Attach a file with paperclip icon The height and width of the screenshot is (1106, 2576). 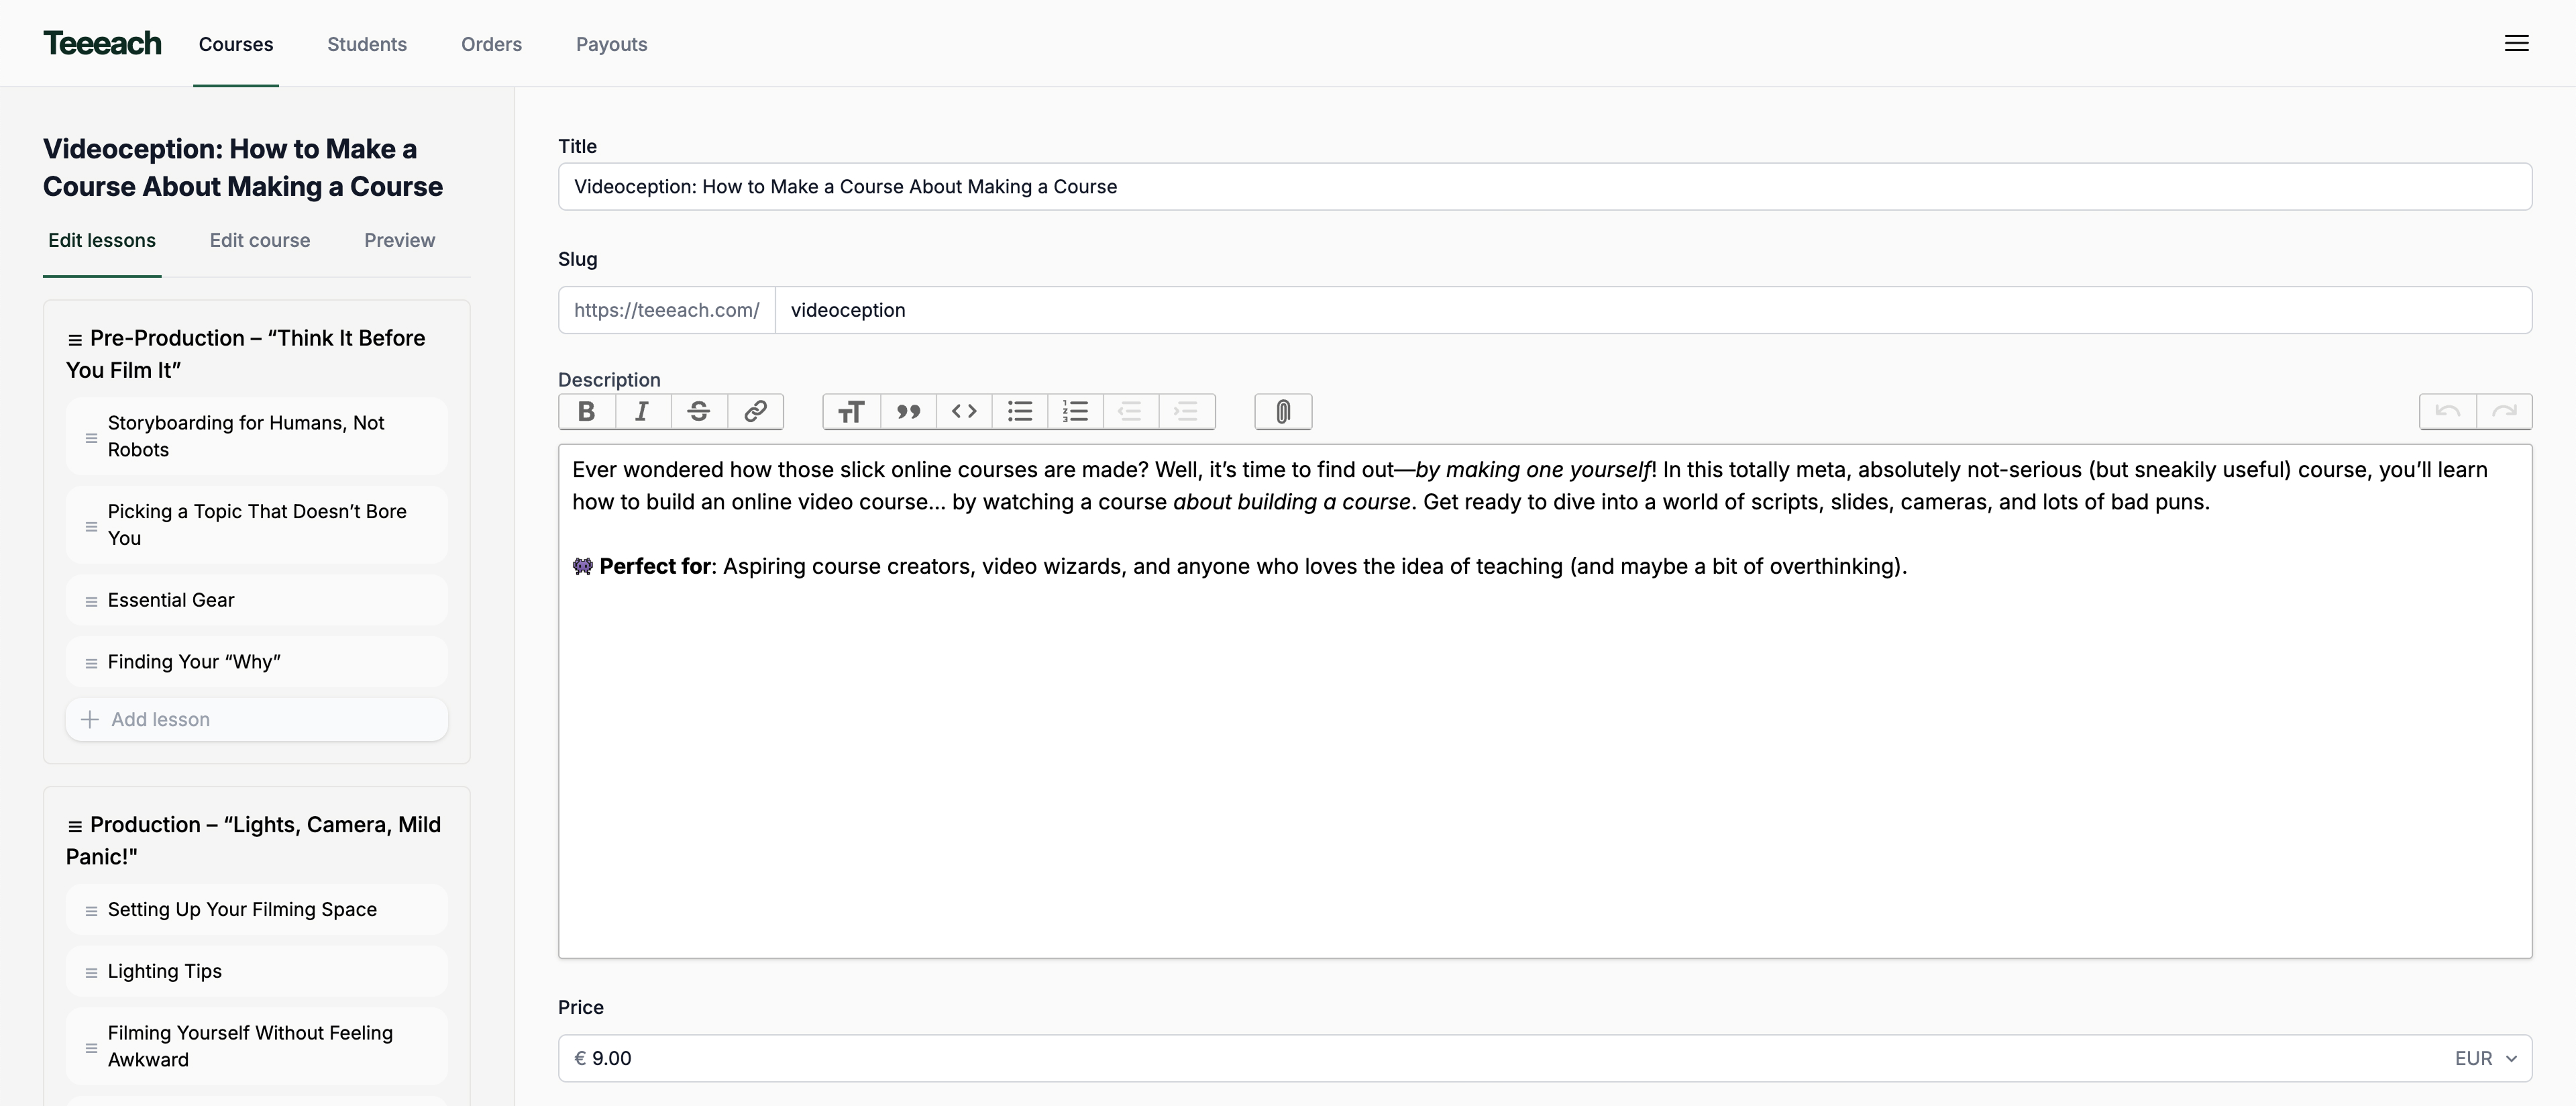pos(1283,411)
